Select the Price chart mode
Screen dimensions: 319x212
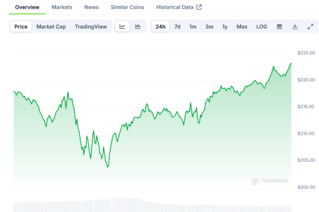point(21,26)
